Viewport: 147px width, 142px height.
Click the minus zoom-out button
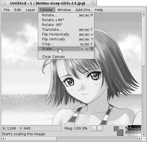tap(94, 128)
